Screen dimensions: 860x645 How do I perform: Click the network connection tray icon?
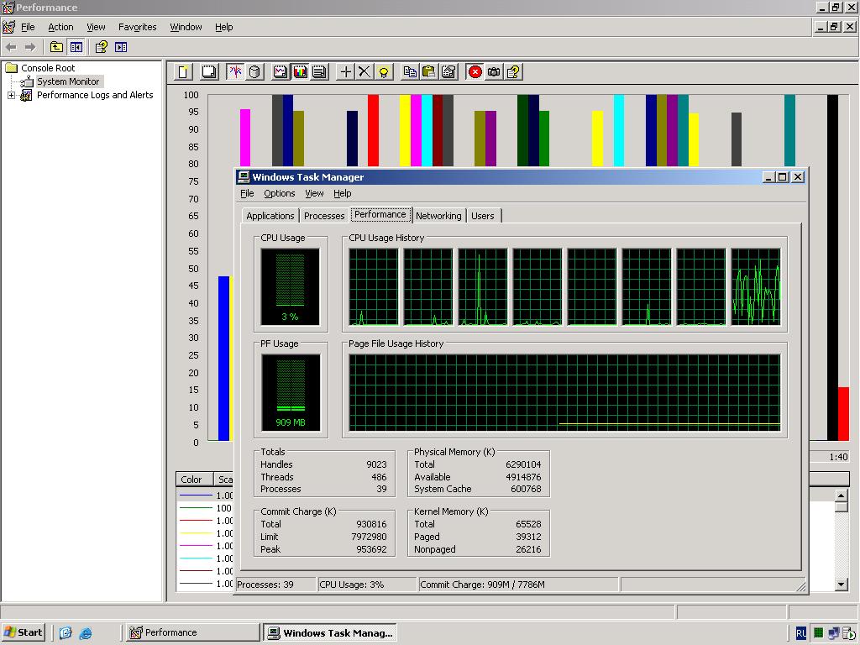(x=834, y=633)
